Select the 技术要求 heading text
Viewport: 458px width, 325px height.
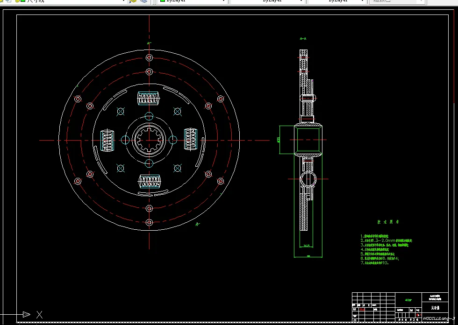388,222
